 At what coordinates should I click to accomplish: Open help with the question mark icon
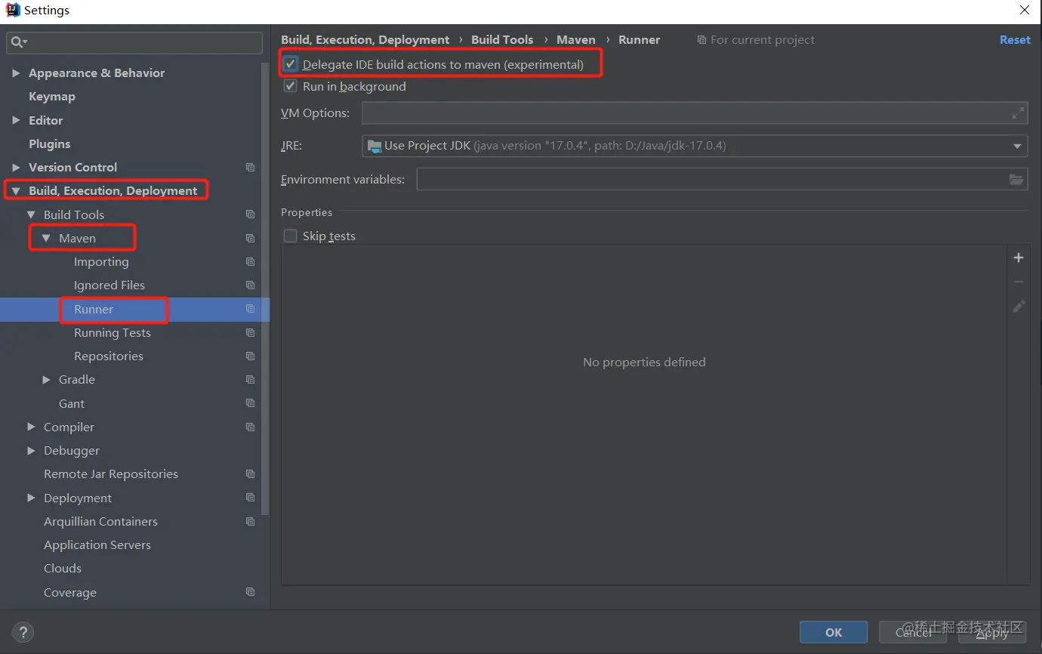click(23, 632)
